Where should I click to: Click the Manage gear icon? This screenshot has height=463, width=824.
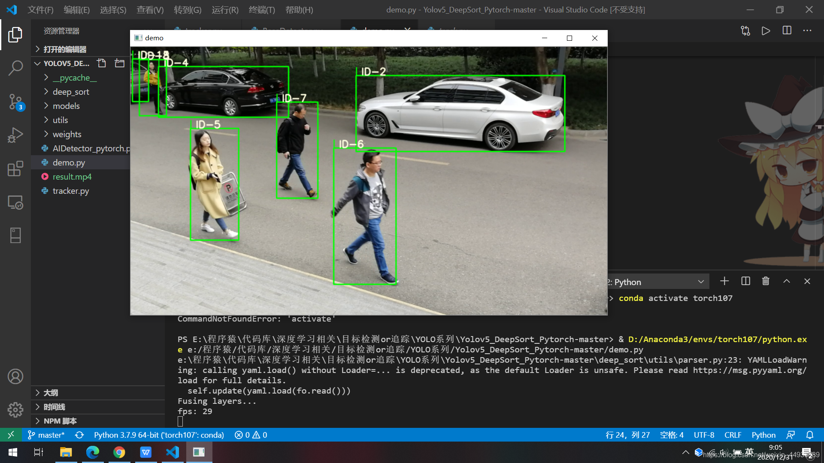(15, 410)
